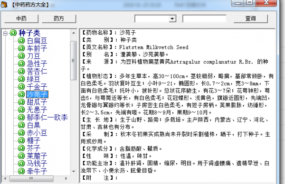Click the 中药 button
This screenshot has height=184, width=285.
(21, 18)
